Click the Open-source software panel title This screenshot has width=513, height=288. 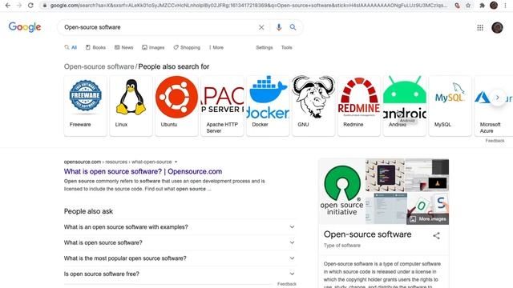367,234
